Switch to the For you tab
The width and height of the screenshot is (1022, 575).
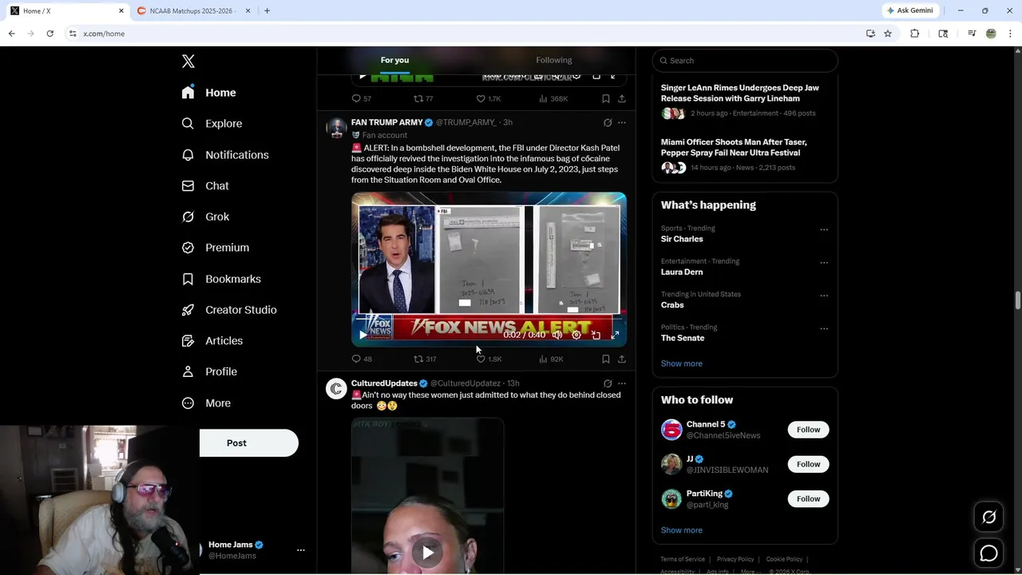tap(394, 60)
